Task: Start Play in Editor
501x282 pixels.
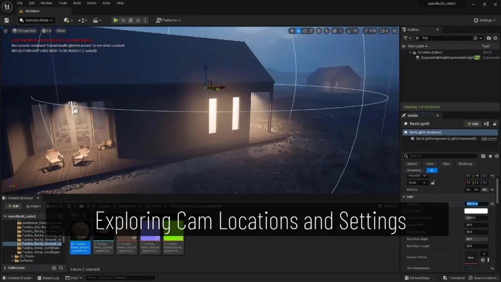Action: pos(116,20)
